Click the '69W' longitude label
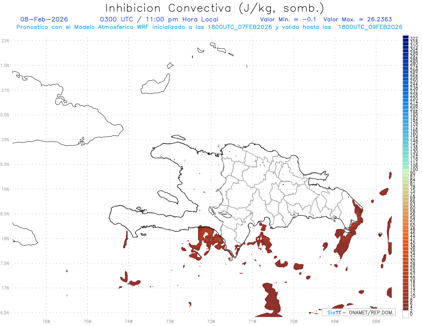The width and height of the screenshot is (422, 326). point(335,321)
